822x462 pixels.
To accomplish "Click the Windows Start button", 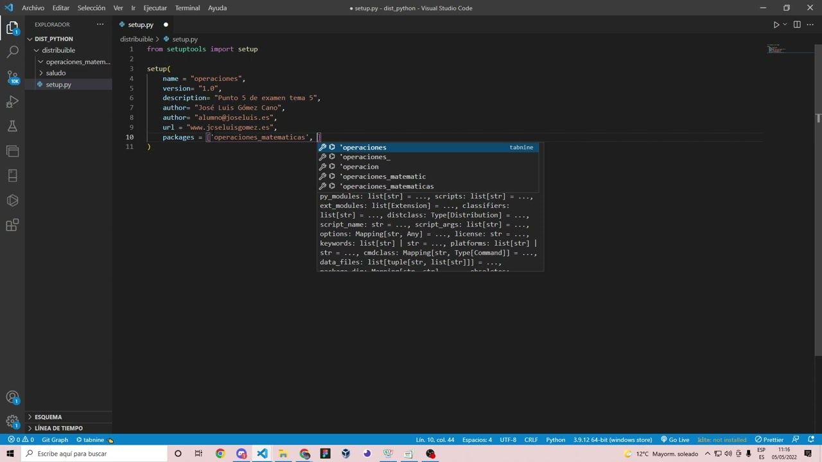I will (x=10, y=454).
